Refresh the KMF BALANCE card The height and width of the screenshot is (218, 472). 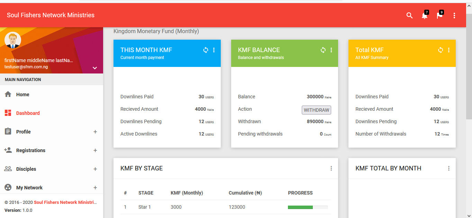[323, 50]
